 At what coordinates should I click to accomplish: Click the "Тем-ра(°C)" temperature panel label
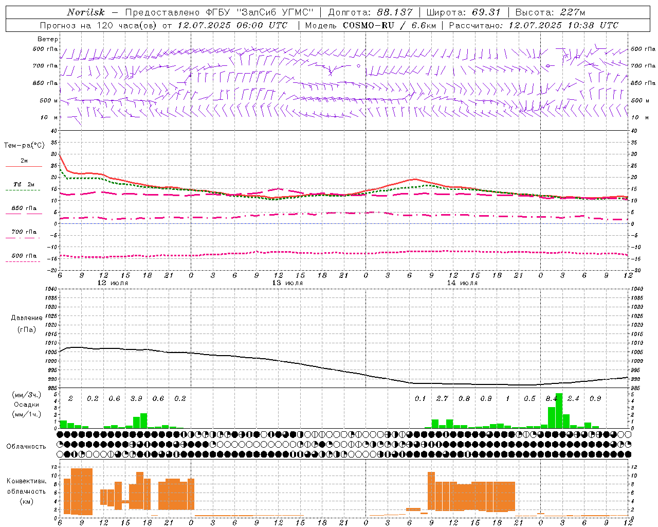coord(24,146)
